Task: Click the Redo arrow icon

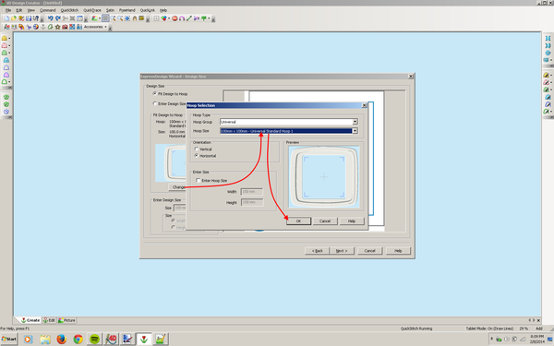Action: click(57, 18)
